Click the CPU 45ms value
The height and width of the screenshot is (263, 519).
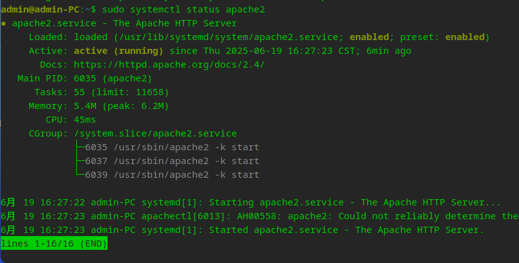[x=85, y=120]
